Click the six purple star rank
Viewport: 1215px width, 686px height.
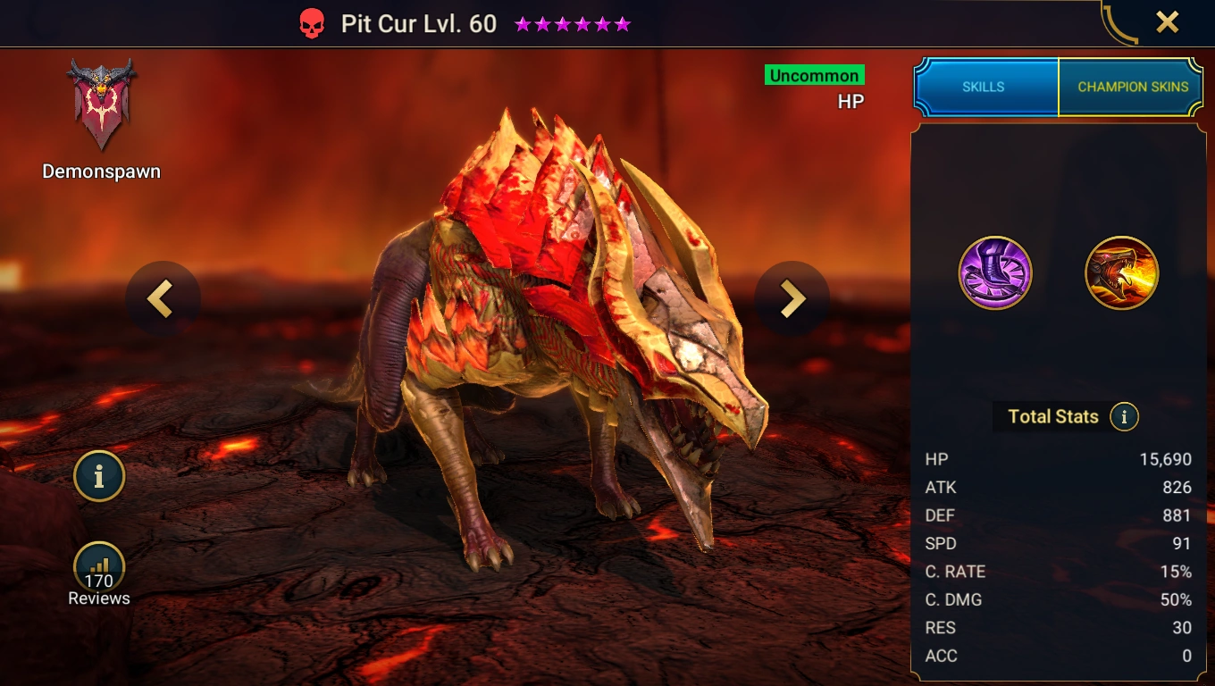[x=573, y=24]
